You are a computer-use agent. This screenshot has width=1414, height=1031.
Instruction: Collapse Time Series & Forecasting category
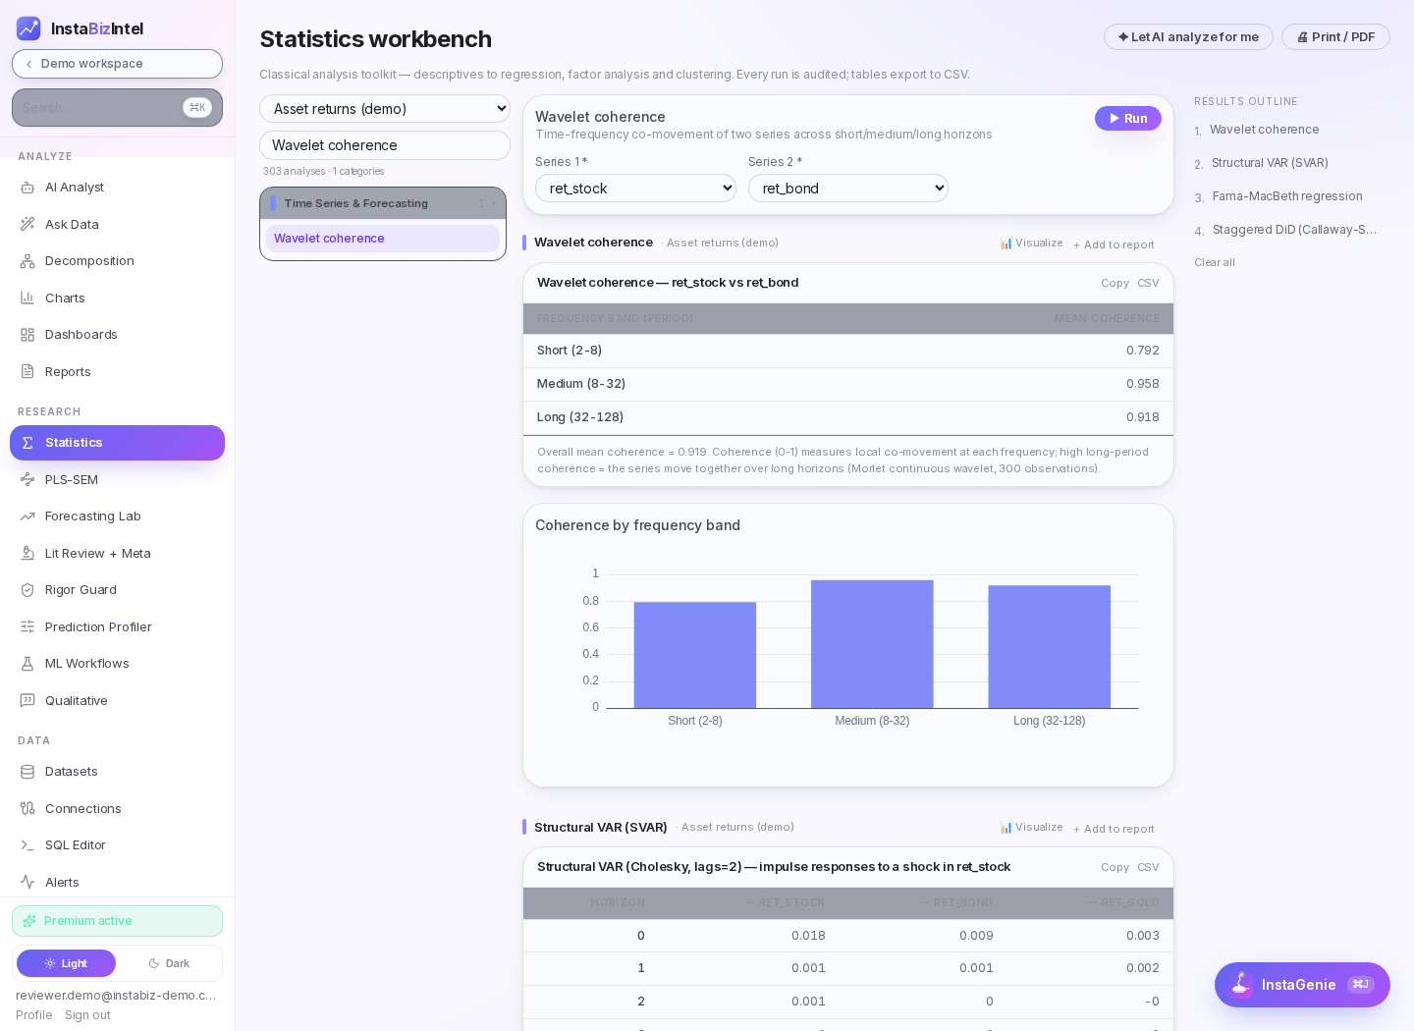point(383,203)
